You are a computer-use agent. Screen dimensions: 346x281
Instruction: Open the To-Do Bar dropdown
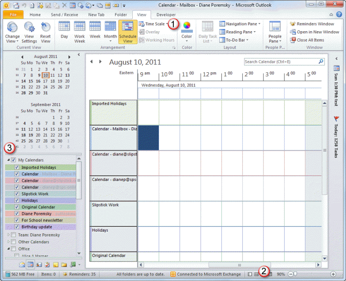234,40
